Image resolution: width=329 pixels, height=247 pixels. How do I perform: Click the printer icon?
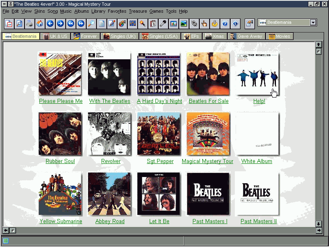tap(29, 23)
